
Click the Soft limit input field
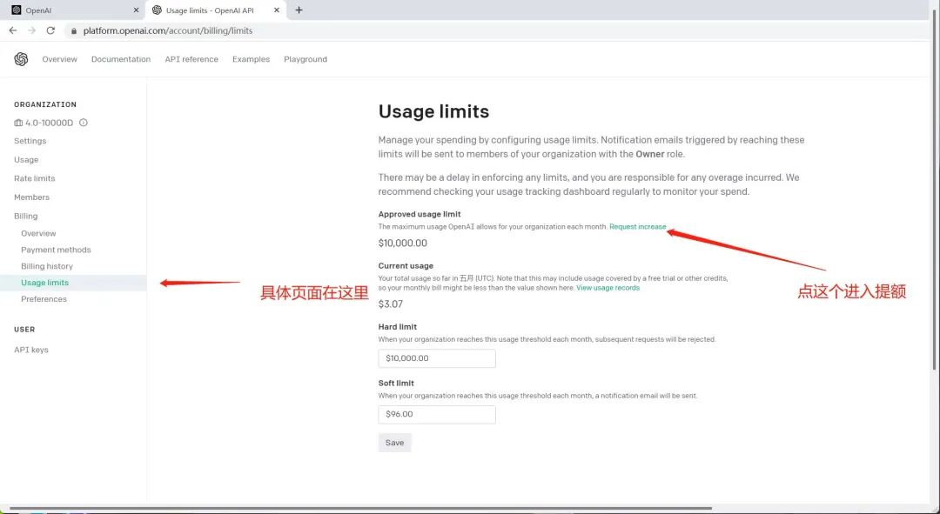(x=437, y=415)
